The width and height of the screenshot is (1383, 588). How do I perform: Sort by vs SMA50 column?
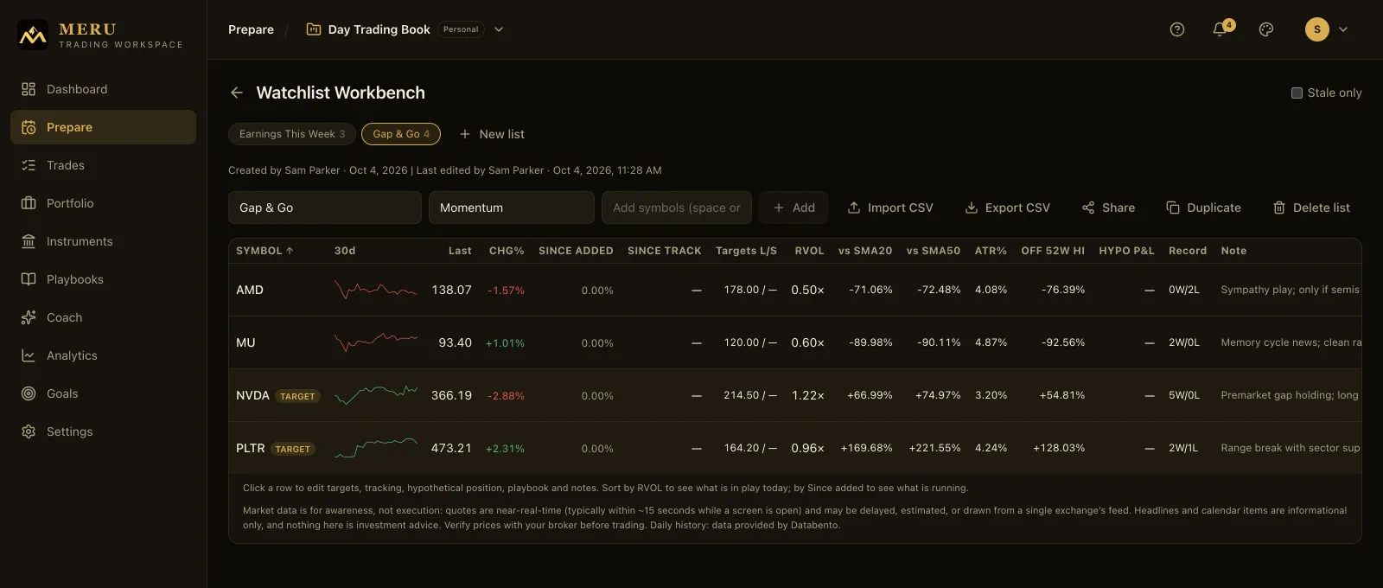pyautogui.click(x=934, y=251)
